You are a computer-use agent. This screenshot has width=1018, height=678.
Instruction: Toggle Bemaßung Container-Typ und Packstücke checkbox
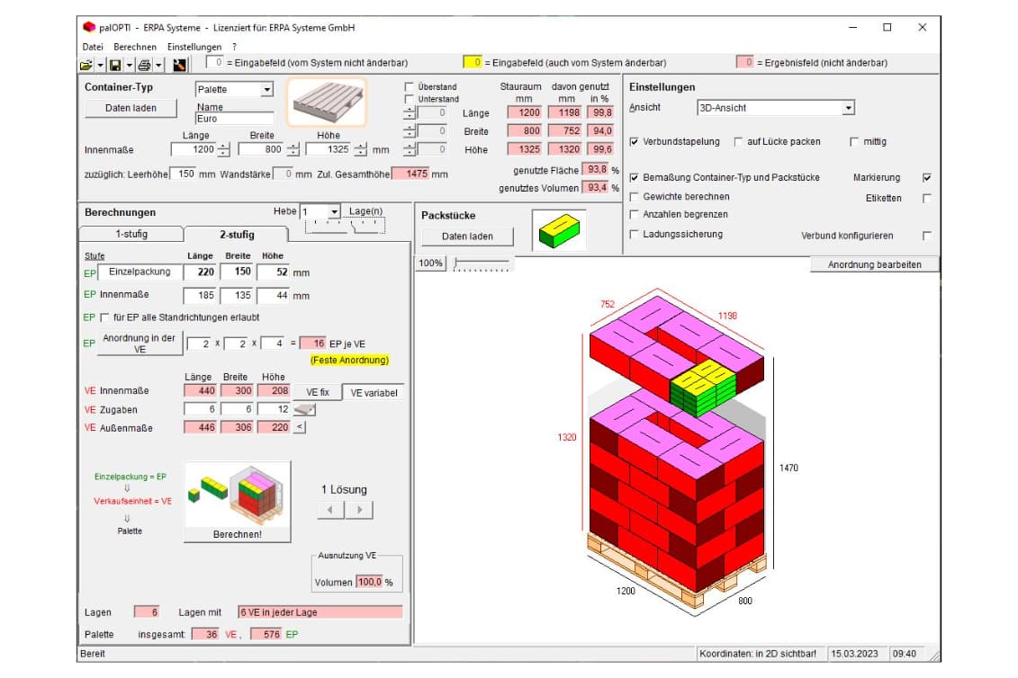click(635, 177)
